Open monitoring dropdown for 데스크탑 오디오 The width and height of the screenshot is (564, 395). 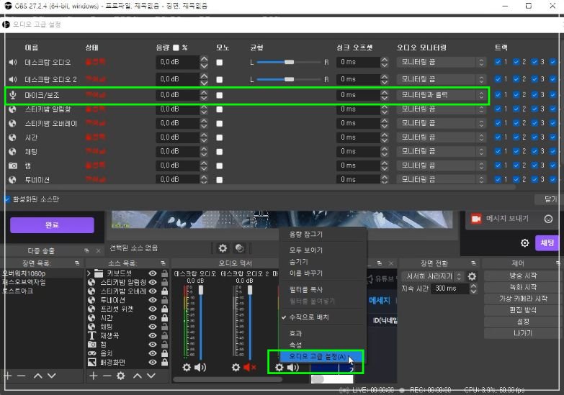point(442,62)
